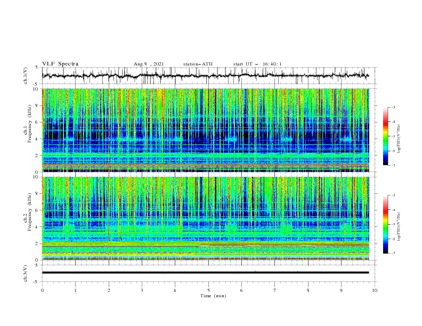Click the lower color scale bar for ch.2
The width and height of the screenshot is (422, 326).
click(386, 224)
